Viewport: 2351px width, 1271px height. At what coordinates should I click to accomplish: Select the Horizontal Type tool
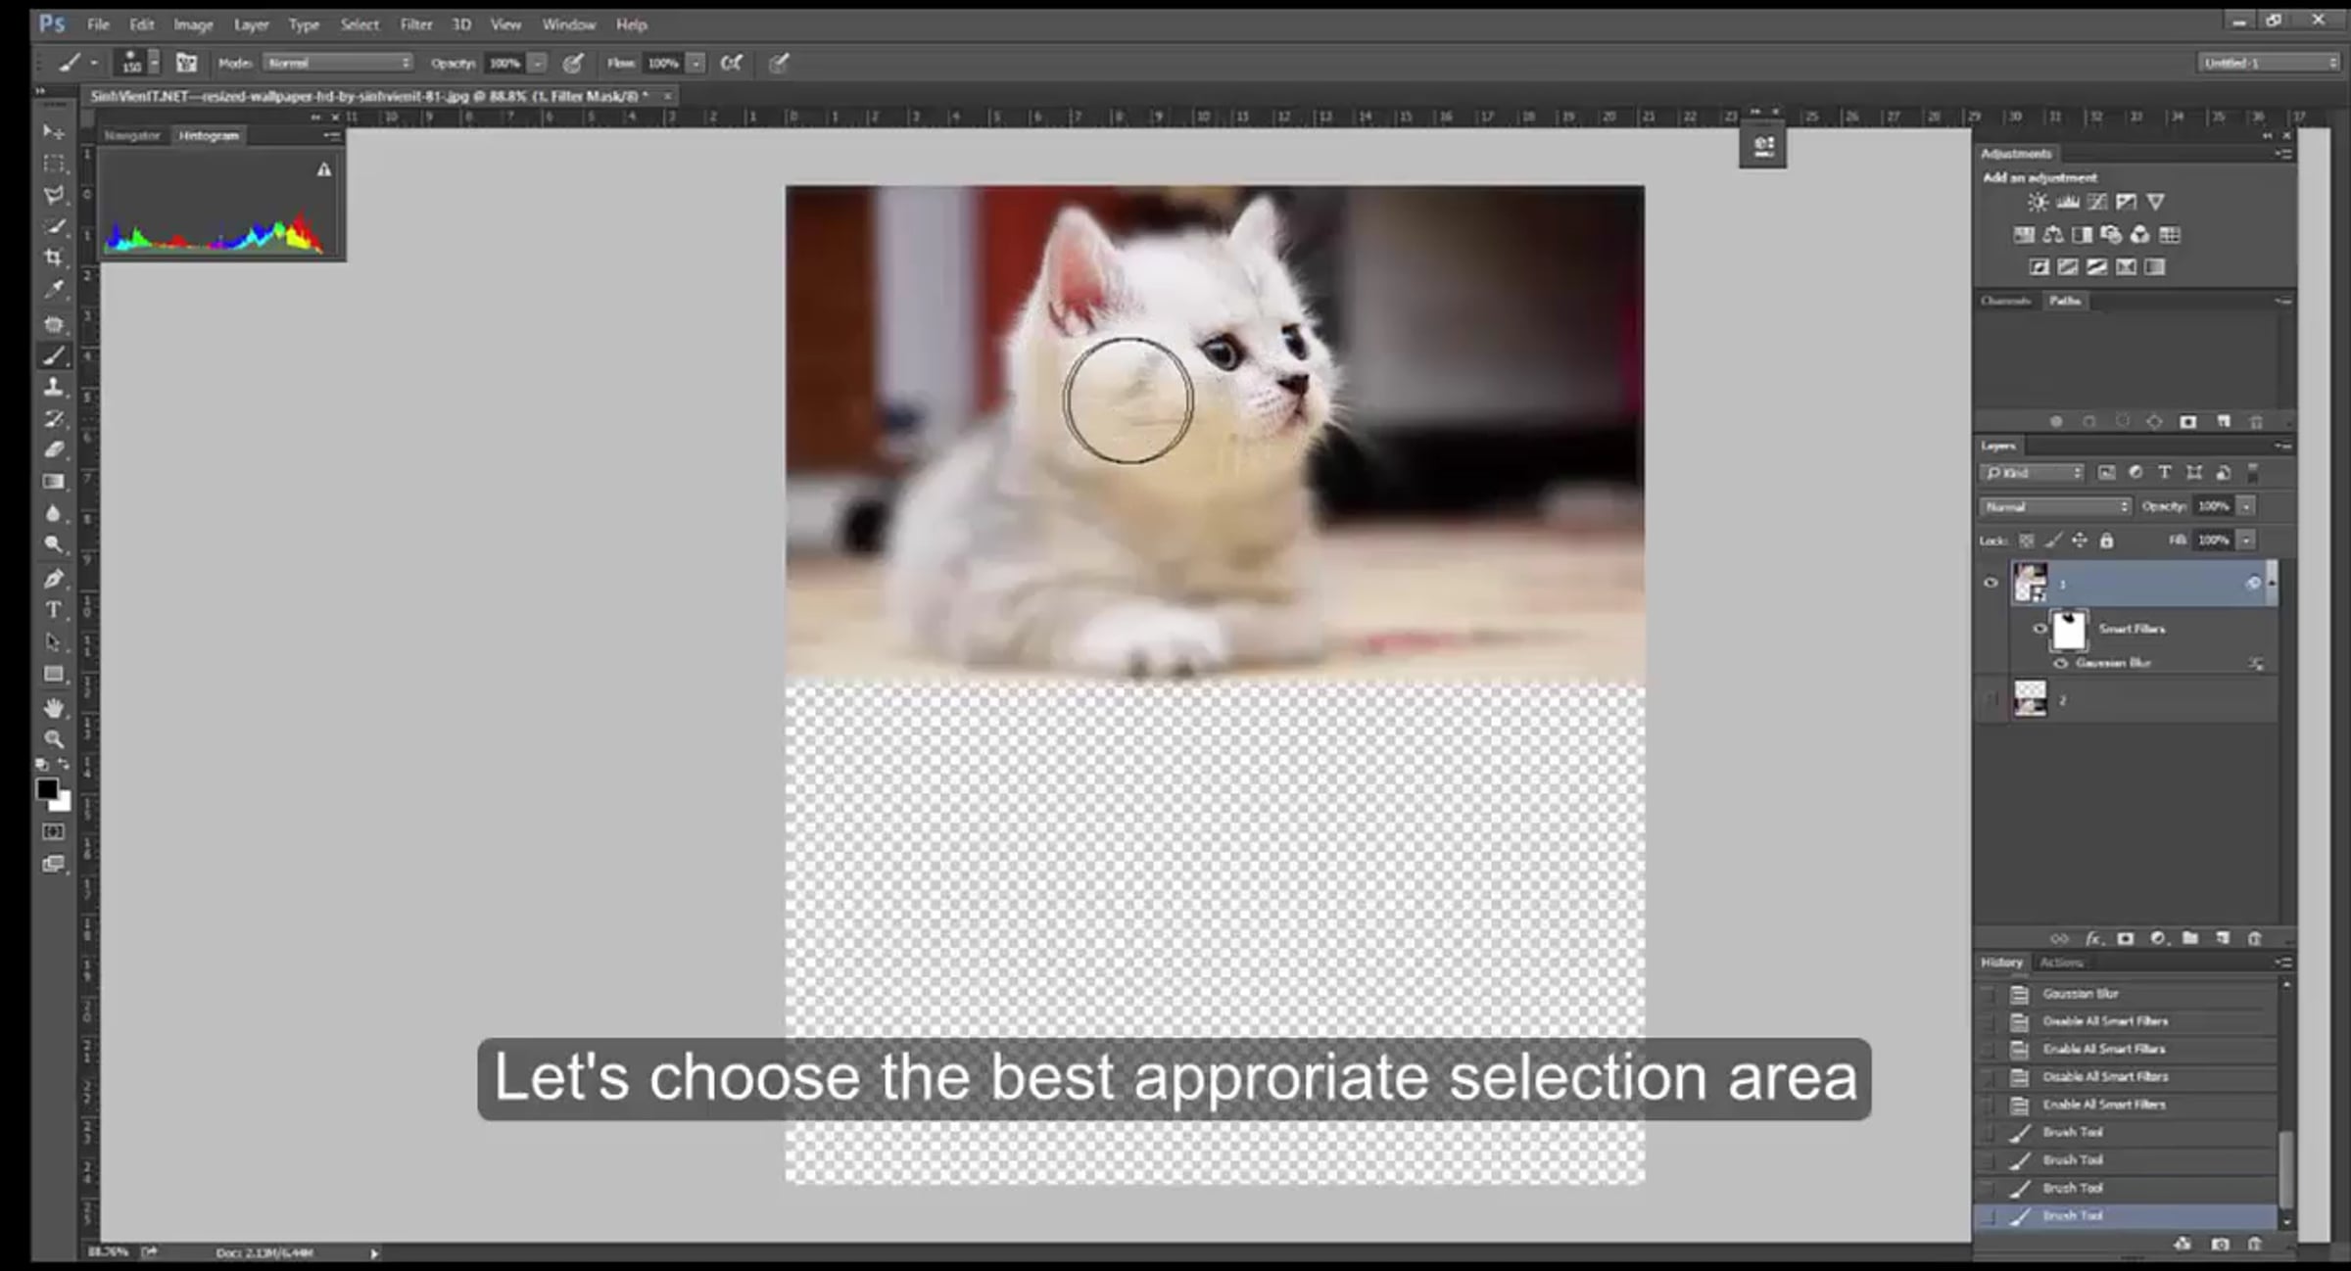[54, 610]
